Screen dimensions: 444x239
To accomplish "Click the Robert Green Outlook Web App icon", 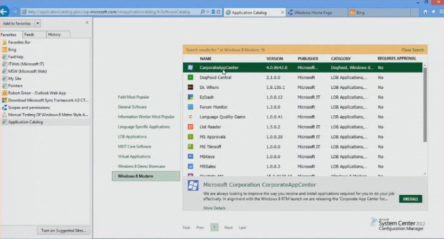I will click(x=4, y=93).
